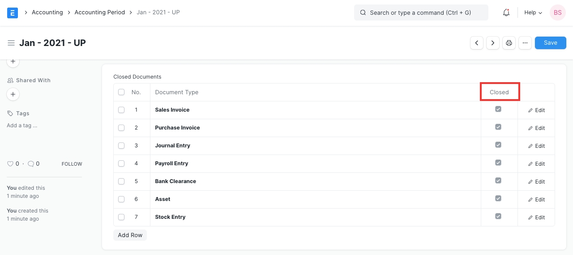Toggle Closed checkbox for Journal Entry
573x255 pixels.
click(498, 145)
